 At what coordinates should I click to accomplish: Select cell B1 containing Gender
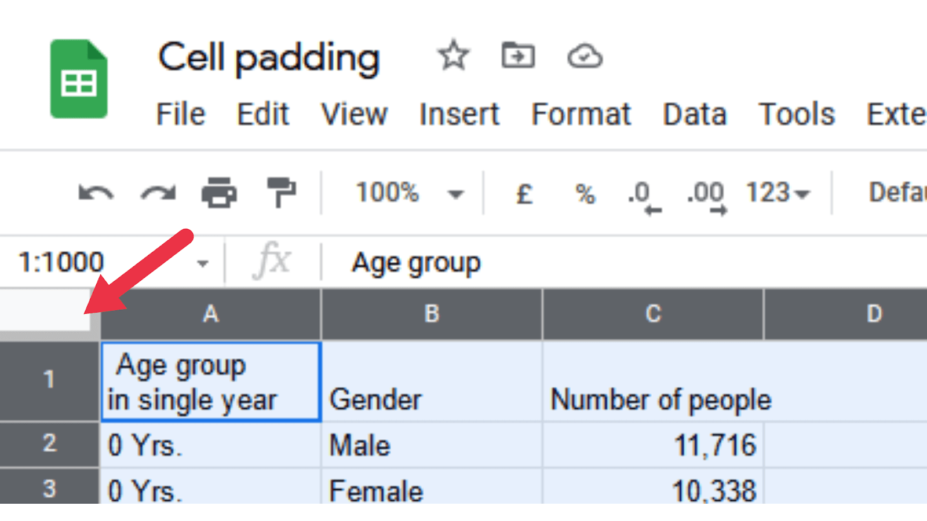(432, 381)
